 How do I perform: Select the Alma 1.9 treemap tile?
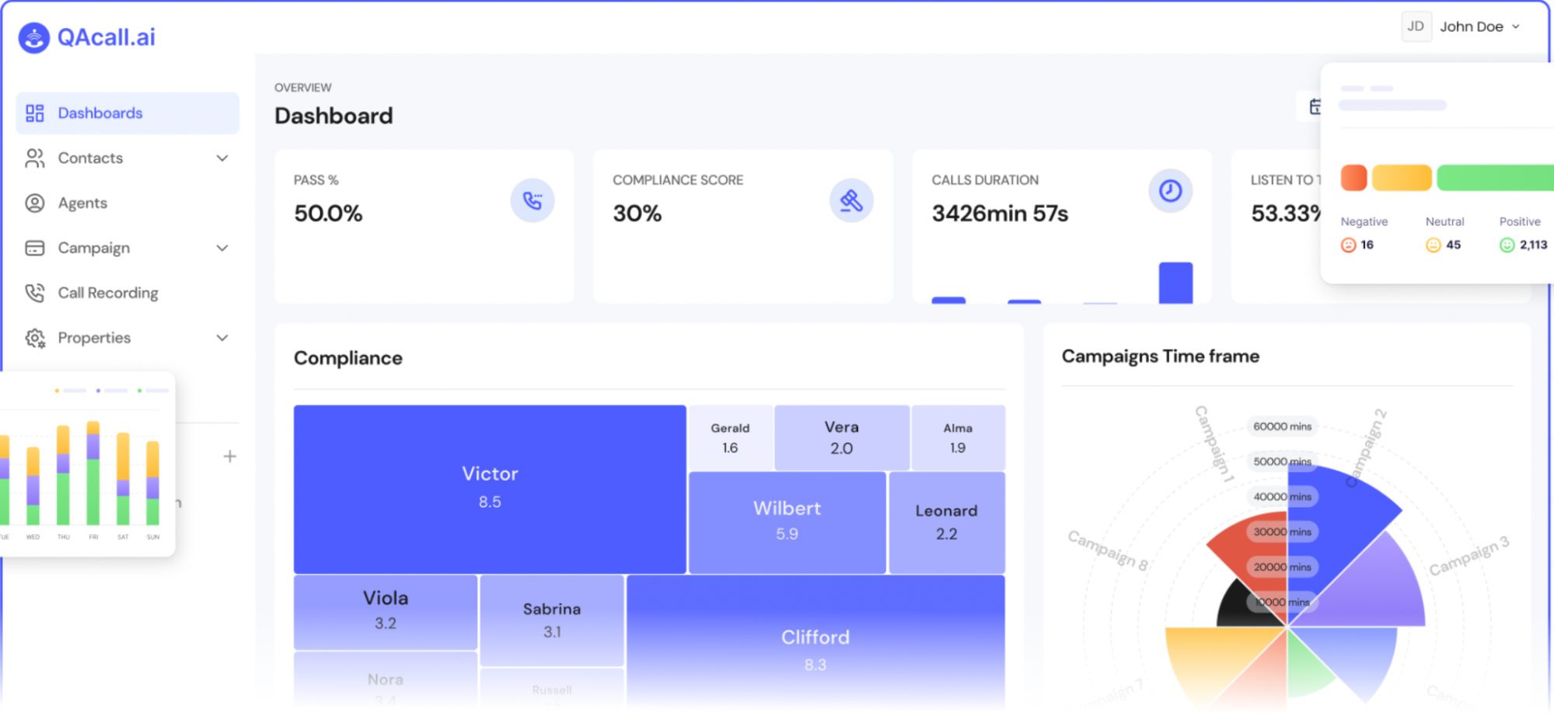click(x=959, y=438)
